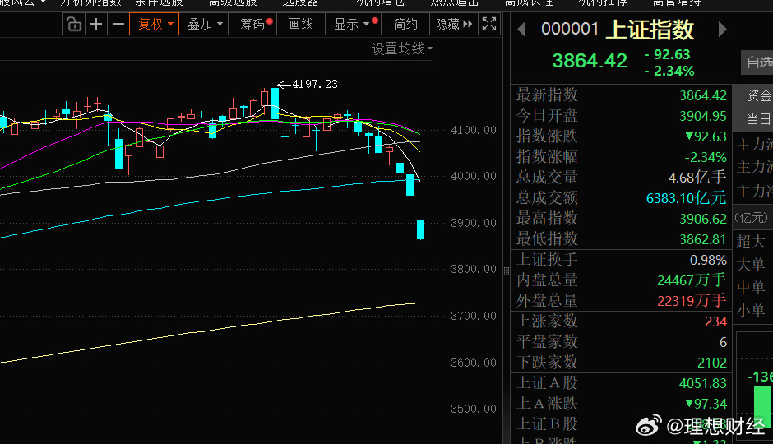
Task: Click the header percentage - 2.34%
Action: pos(669,71)
